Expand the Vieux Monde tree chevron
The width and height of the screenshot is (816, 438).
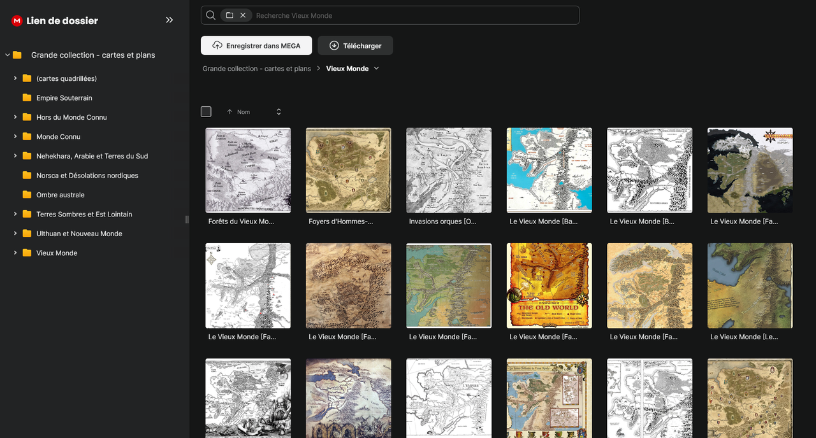coord(15,253)
